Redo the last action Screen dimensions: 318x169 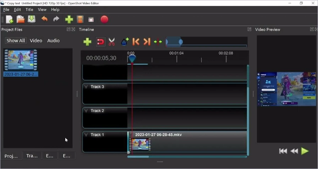[56, 19]
